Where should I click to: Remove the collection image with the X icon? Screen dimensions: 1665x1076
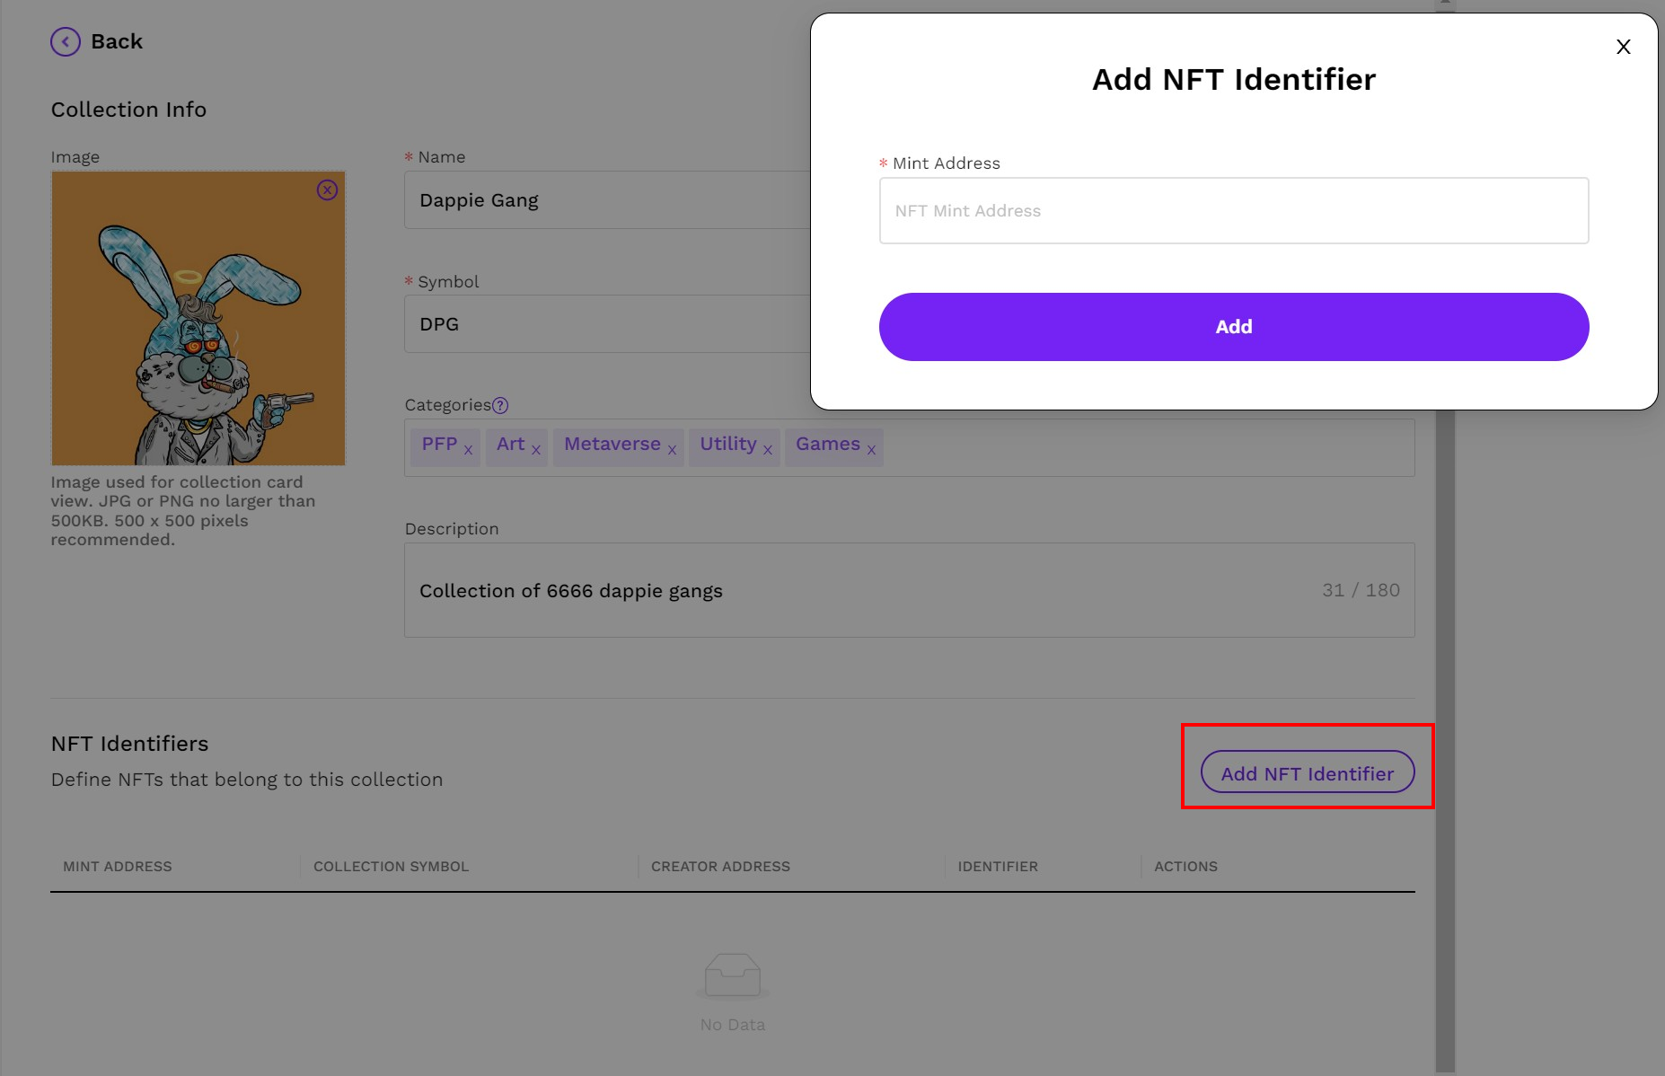[x=327, y=190]
